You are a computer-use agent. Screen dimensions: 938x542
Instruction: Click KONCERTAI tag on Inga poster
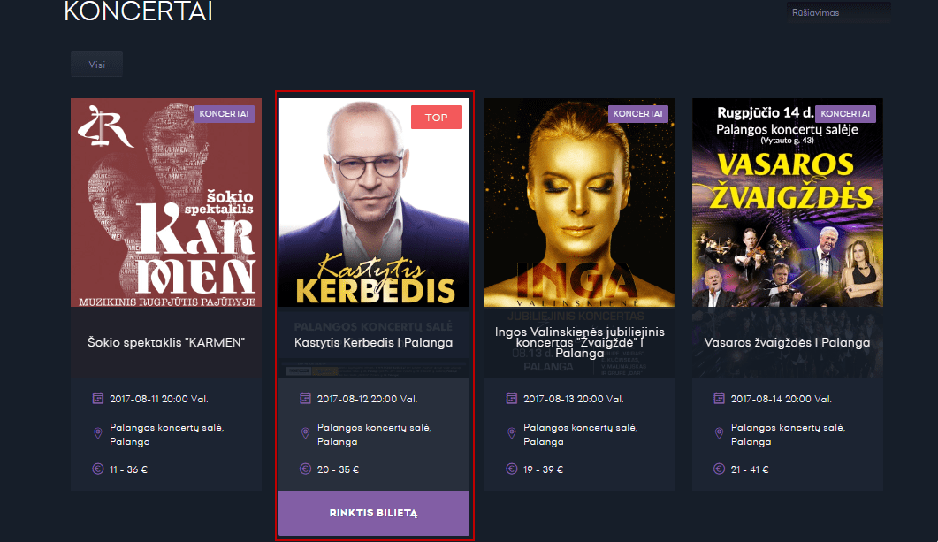tap(637, 114)
